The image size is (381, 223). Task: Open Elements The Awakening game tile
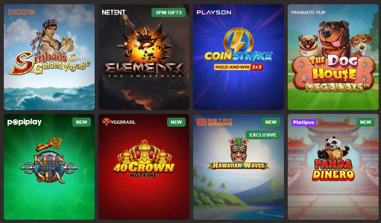tap(144, 57)
